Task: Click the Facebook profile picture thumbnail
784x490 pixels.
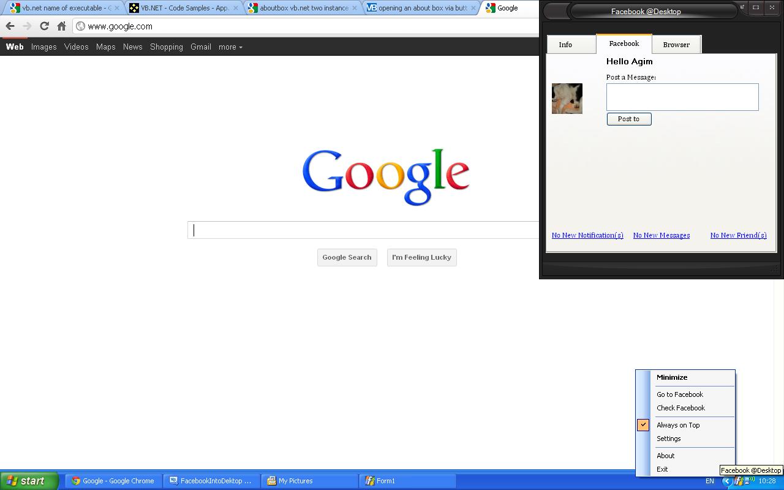Action: 567,99
